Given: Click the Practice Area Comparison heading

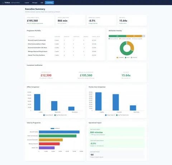Looking at the screenshot, I should pos(97,87).
